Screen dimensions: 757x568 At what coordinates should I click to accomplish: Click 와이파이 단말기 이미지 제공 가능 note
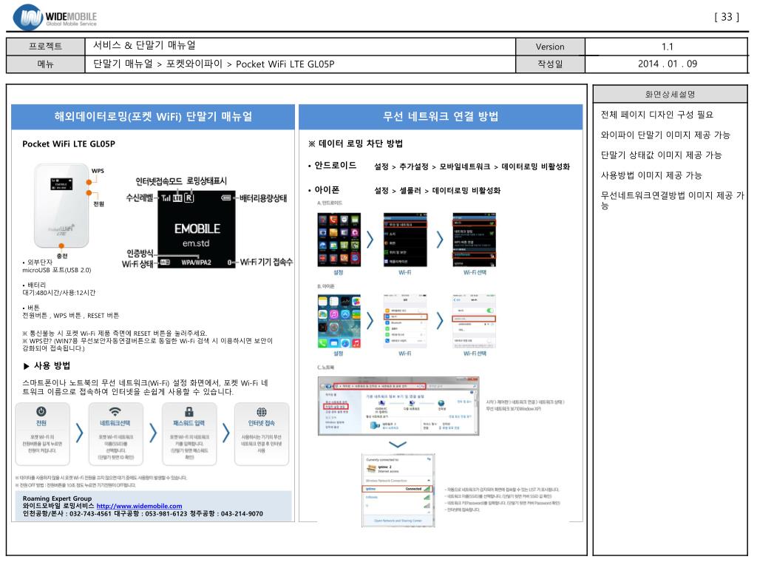(666, 135)
